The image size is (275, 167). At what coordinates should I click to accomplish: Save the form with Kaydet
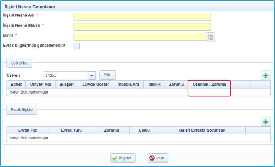coord(123,158)
